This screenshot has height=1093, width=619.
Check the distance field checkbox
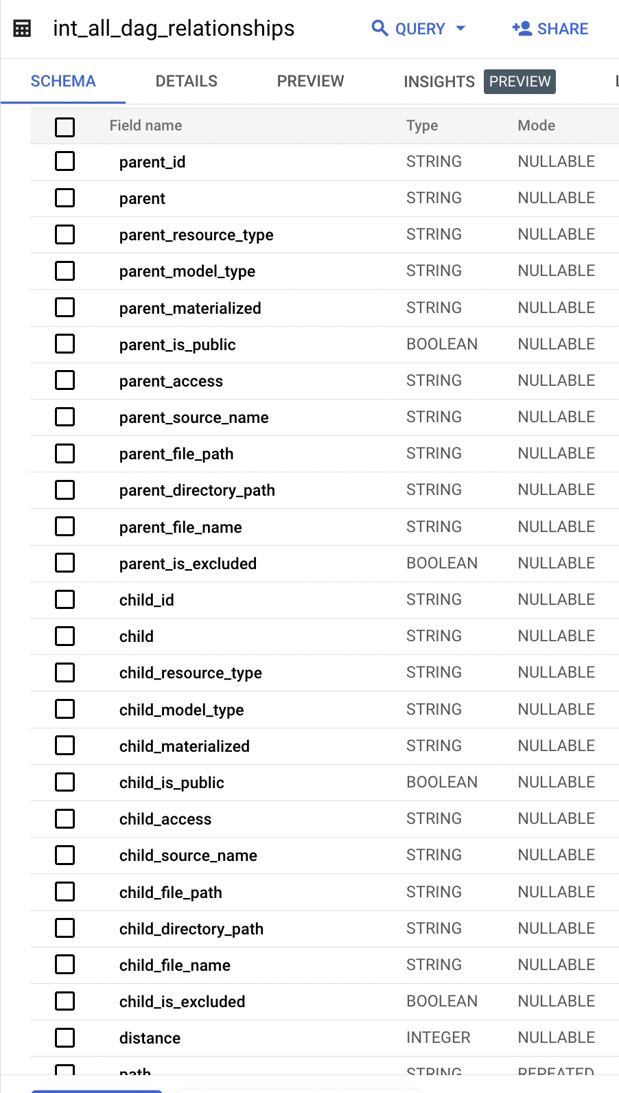65,1037
